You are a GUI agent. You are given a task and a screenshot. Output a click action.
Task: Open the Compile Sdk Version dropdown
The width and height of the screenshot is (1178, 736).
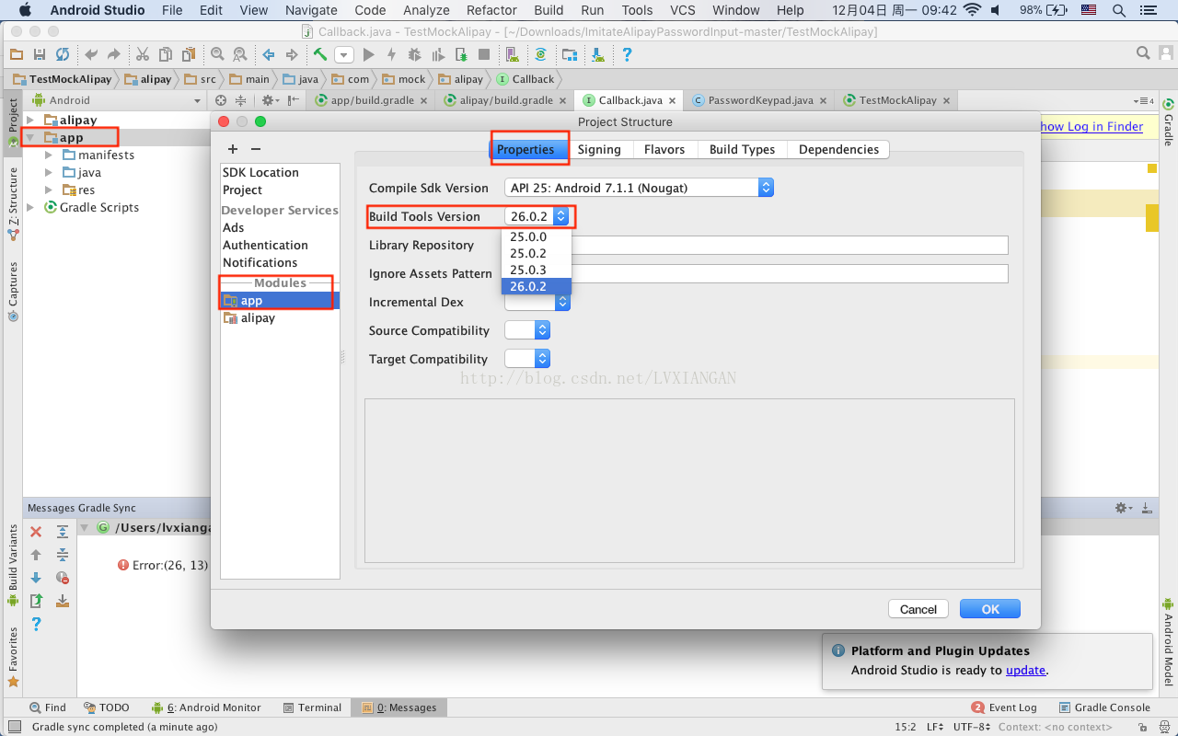(x=639, y=188)
